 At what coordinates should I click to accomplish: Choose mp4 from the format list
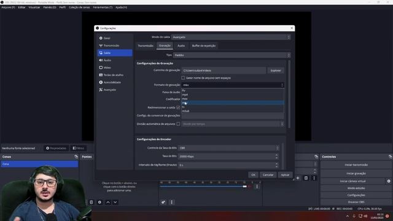pyautogui.click(x=233, y=95)
